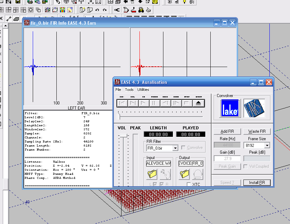Maximize the FIR Info window
This screenshot has width=290, height=224.
[225, 23]
